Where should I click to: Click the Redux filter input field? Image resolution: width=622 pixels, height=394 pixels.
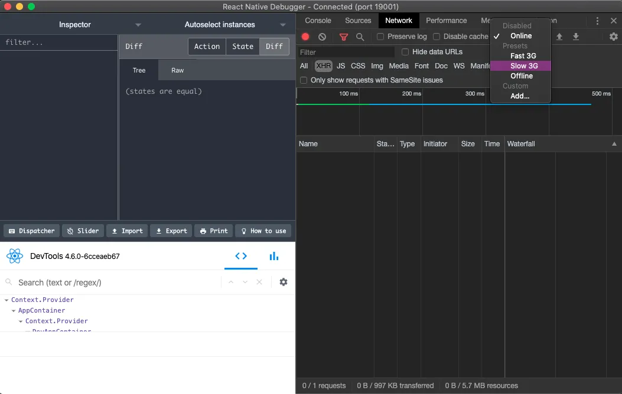pos(59,42)
